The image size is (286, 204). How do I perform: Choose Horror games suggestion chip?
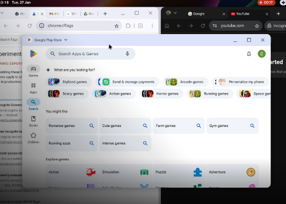click(161, 94)
